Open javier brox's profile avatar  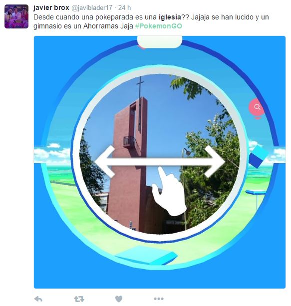[x=16, y=16]
